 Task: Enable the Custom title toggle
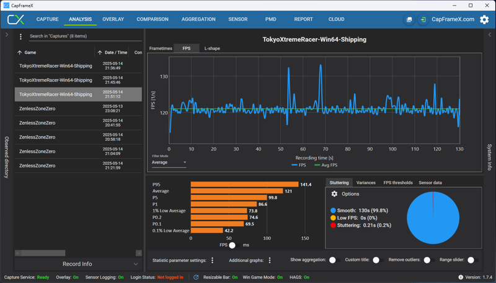[x=378, y=260]
